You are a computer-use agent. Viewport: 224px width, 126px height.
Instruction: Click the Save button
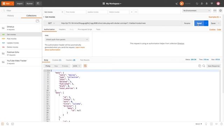213,23
